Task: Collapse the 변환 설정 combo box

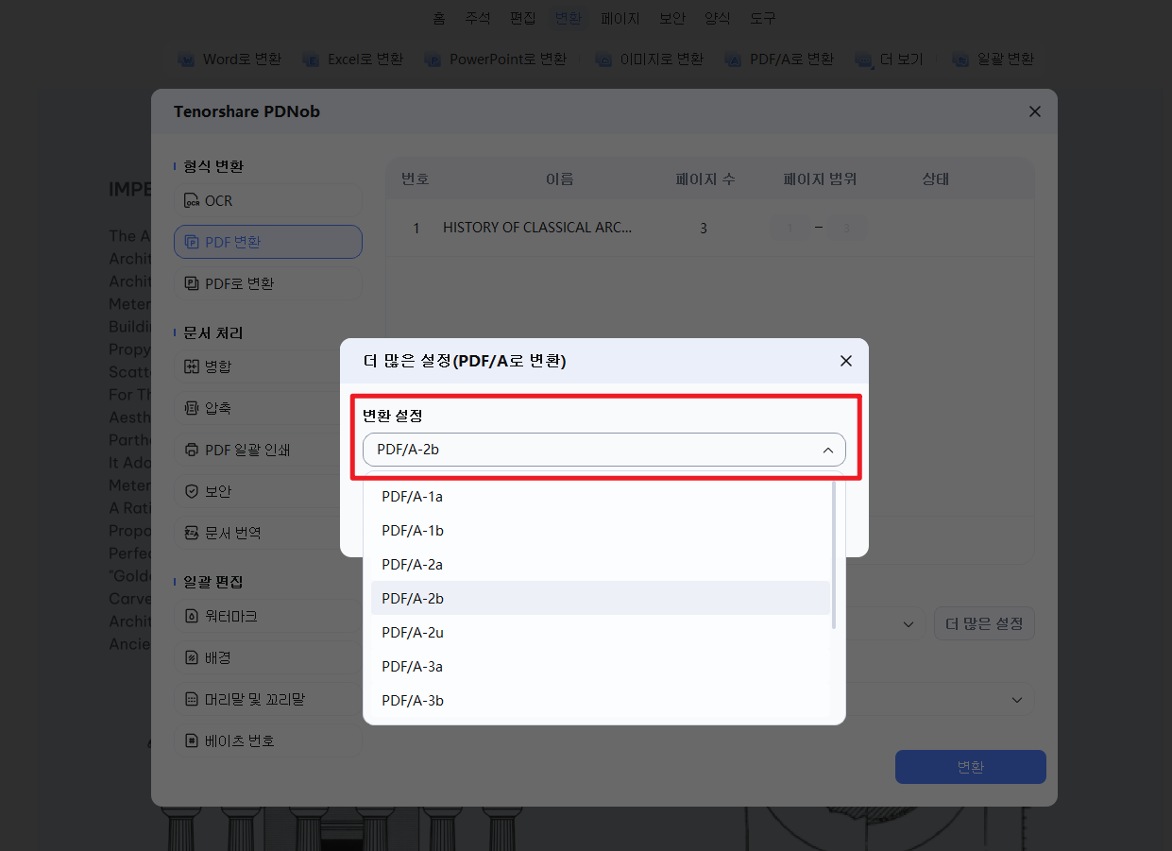Action: click(604, 450)
